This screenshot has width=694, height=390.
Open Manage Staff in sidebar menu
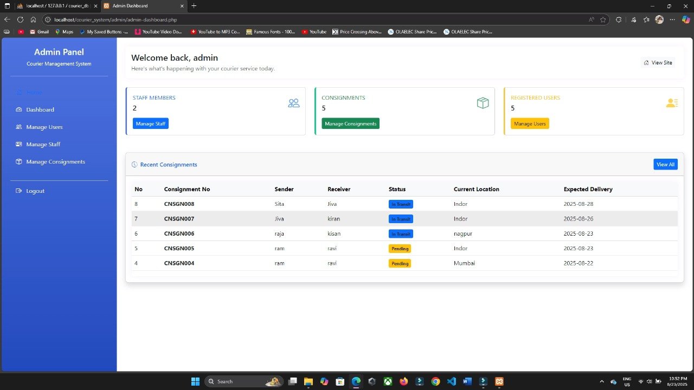coord(43,144)
